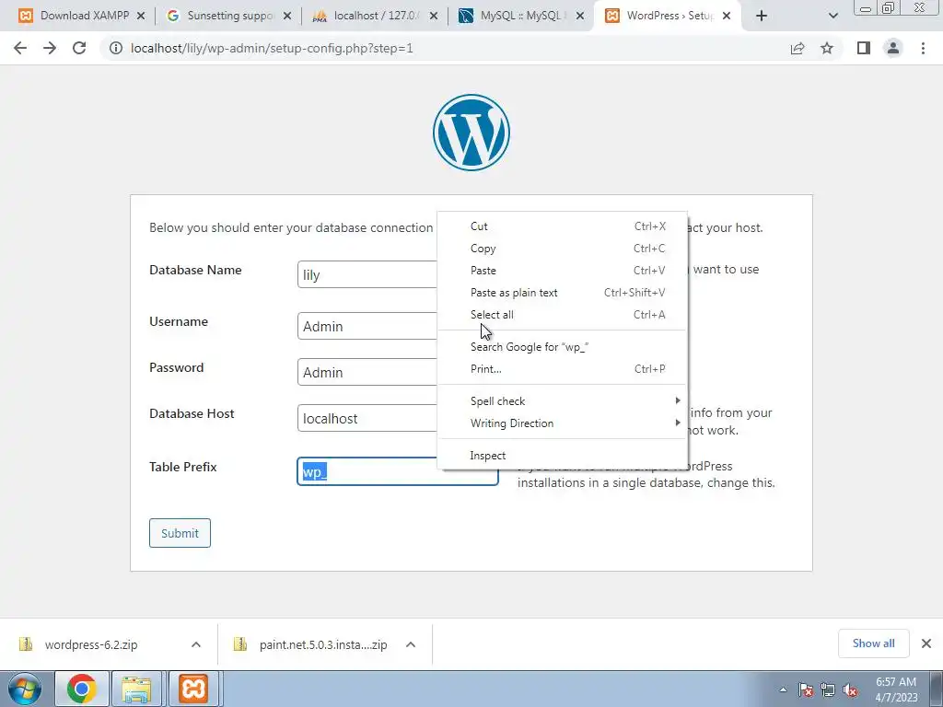Click the Table Prefix label

(183, 467)
